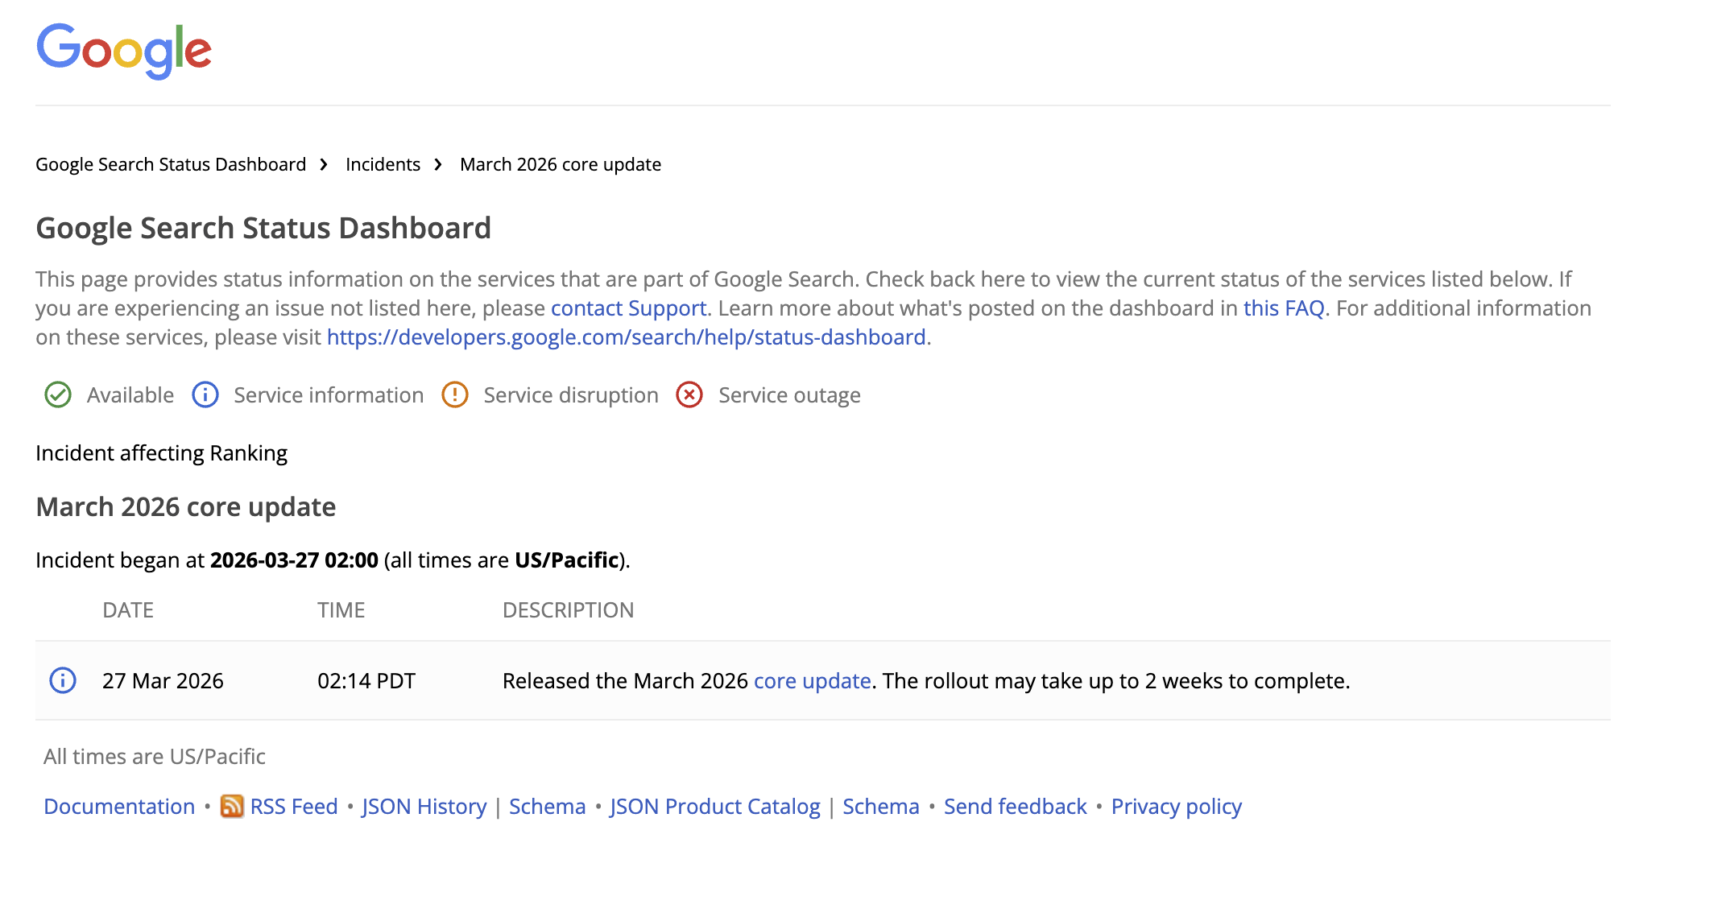This screenshot has width=1709, height=921.
Task: Open the Documentation footer link
Action: coord(118,807)
